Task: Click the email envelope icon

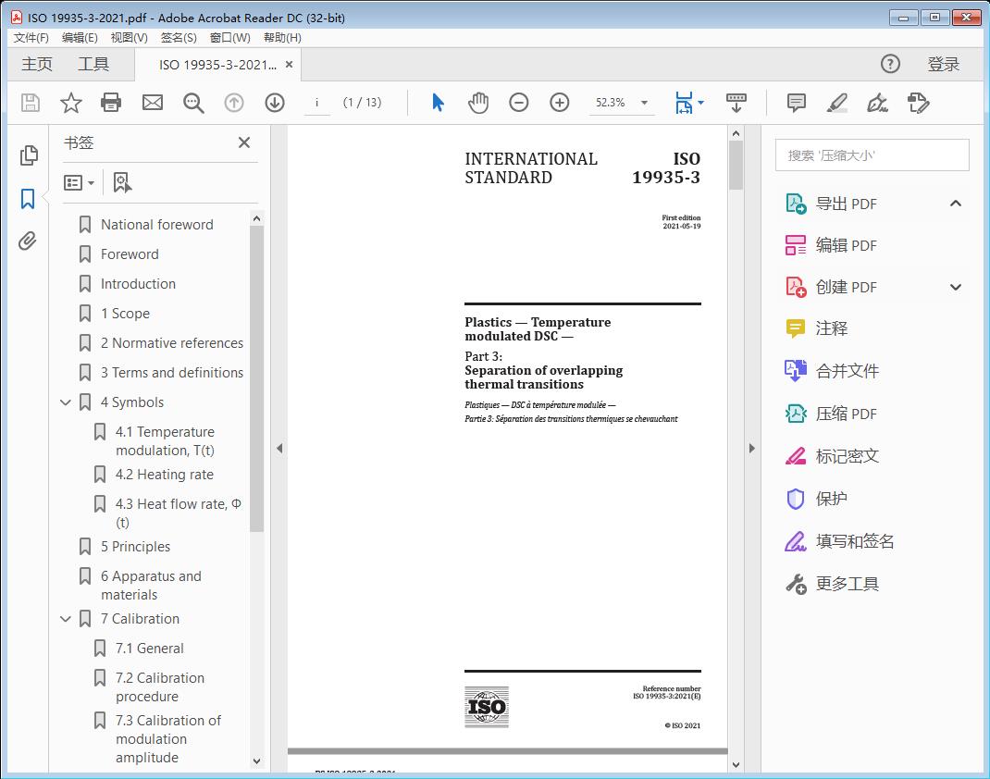Action: (x=153, y=103)
